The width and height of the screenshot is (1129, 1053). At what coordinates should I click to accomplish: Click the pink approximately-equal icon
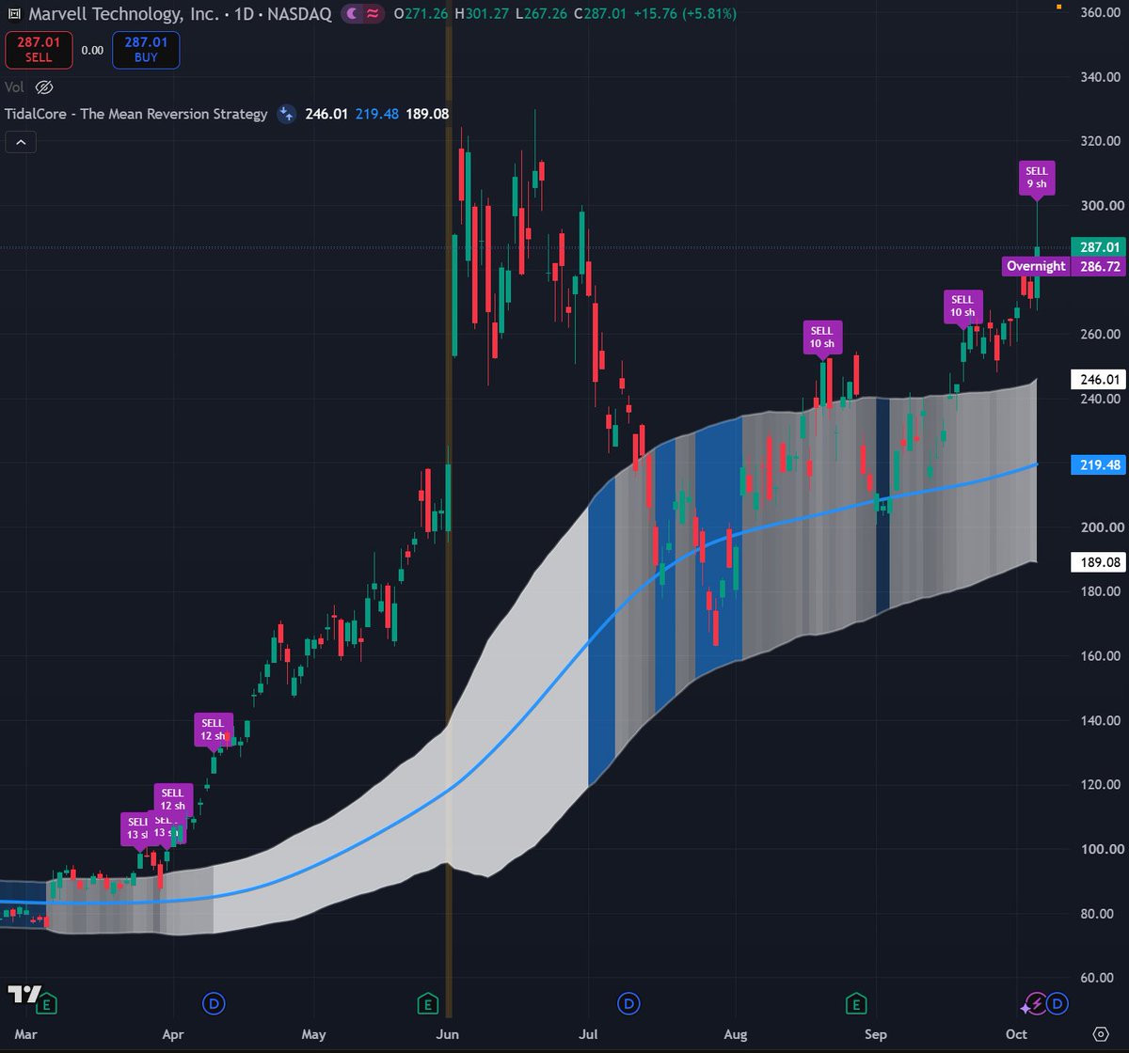(373, 14)
